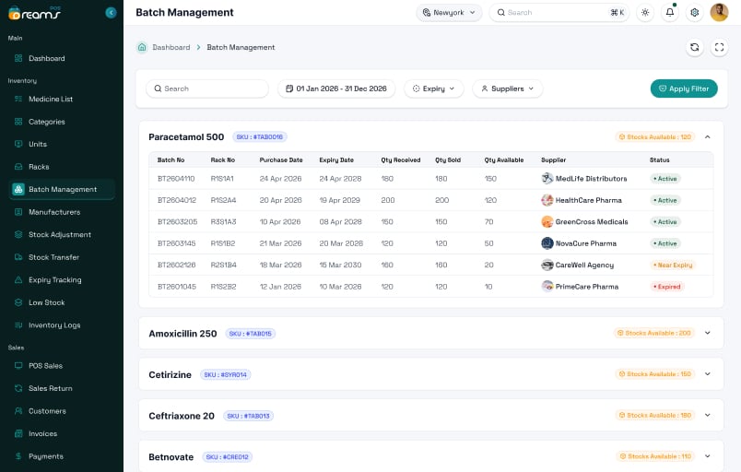Open the date range picker
The height and width of the screenshot is (472, 741).
click(x=336, y=88)
